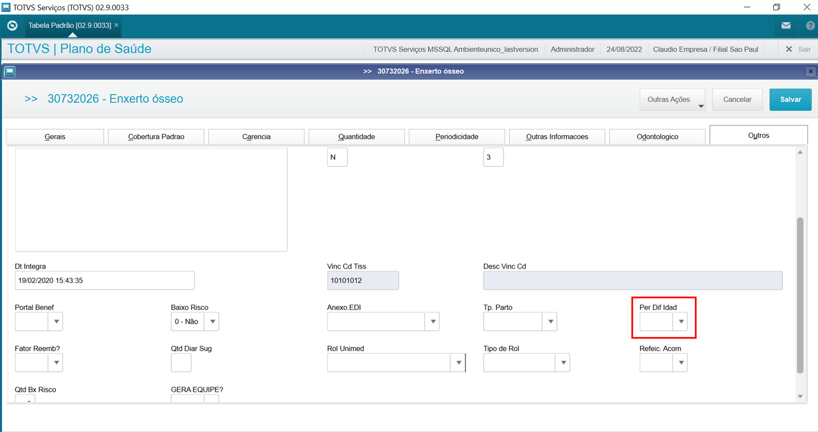The width and height of the screenshot is (818, 432).
Task: Open the Rol Unimed dropdown list
Action: (x=459, y=362)
